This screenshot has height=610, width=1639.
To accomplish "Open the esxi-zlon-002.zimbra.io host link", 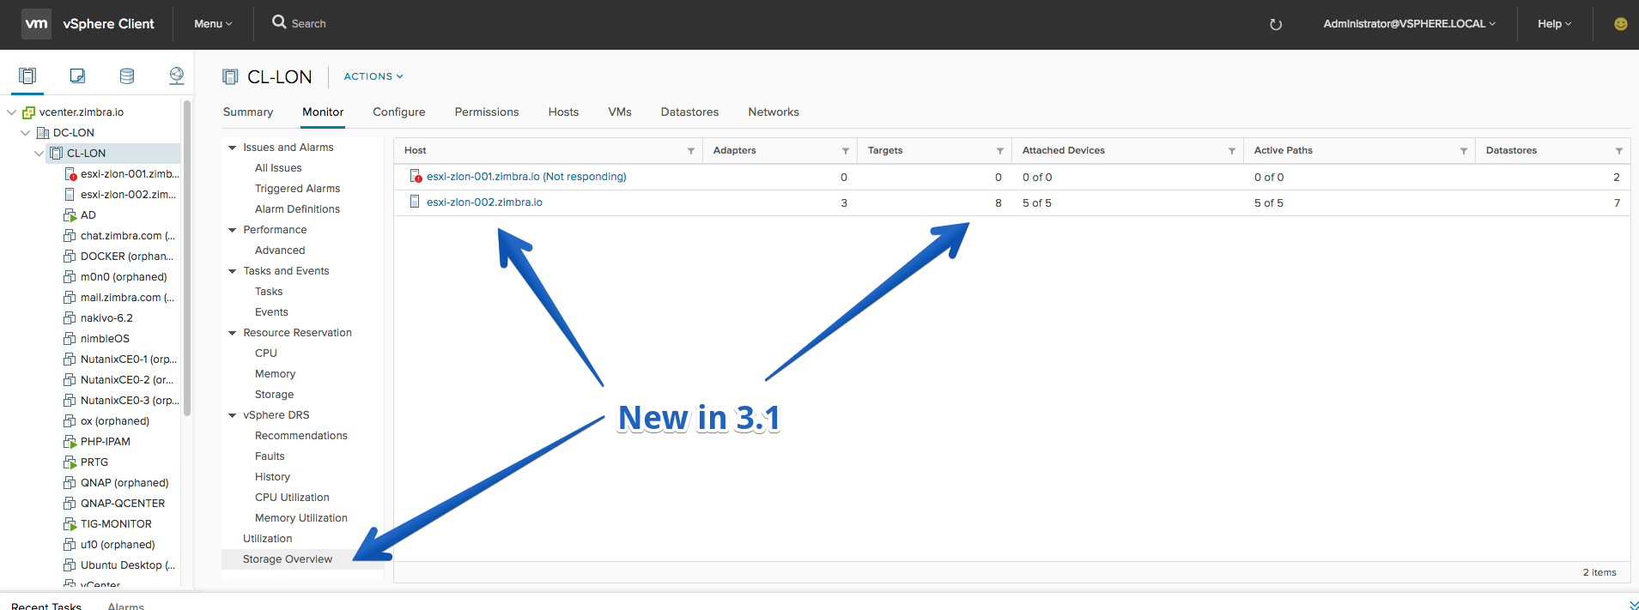I will 484,202.
